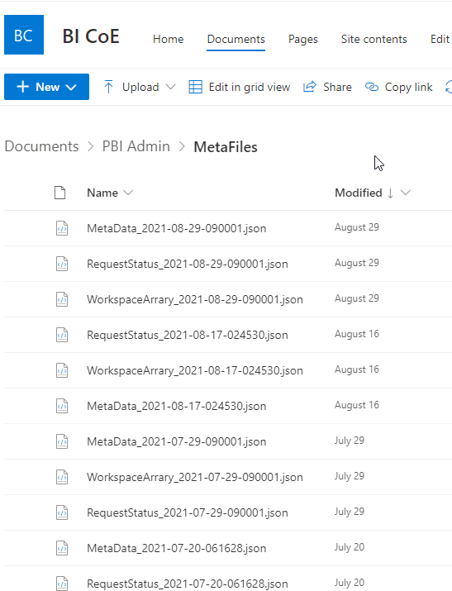The image size is (452, 591).
Task: Open RequestStatus_2021-07-29-090001.json file
Action: pos(188,513)
